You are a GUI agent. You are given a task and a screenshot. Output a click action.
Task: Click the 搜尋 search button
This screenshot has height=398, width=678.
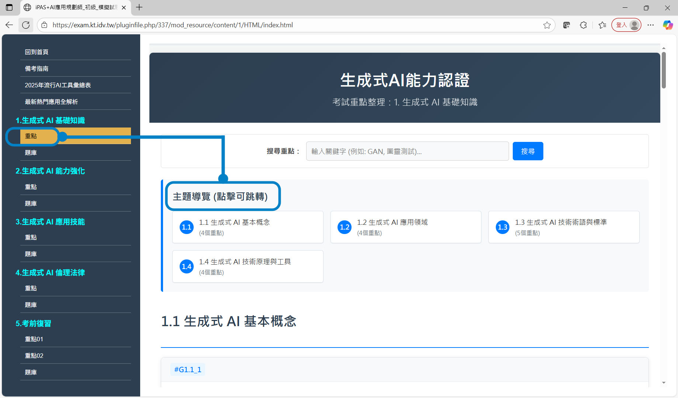pos(527,151)
